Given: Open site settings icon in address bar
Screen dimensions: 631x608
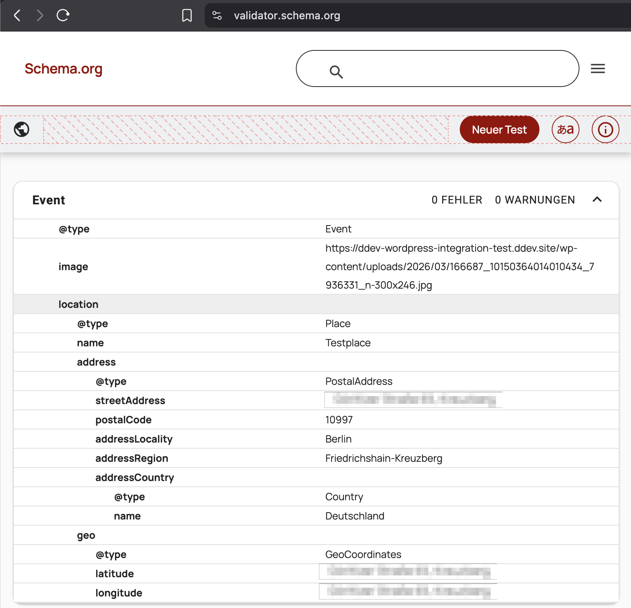Looking at the screenshot, I should pyautogui.click(x=217, y=15).
